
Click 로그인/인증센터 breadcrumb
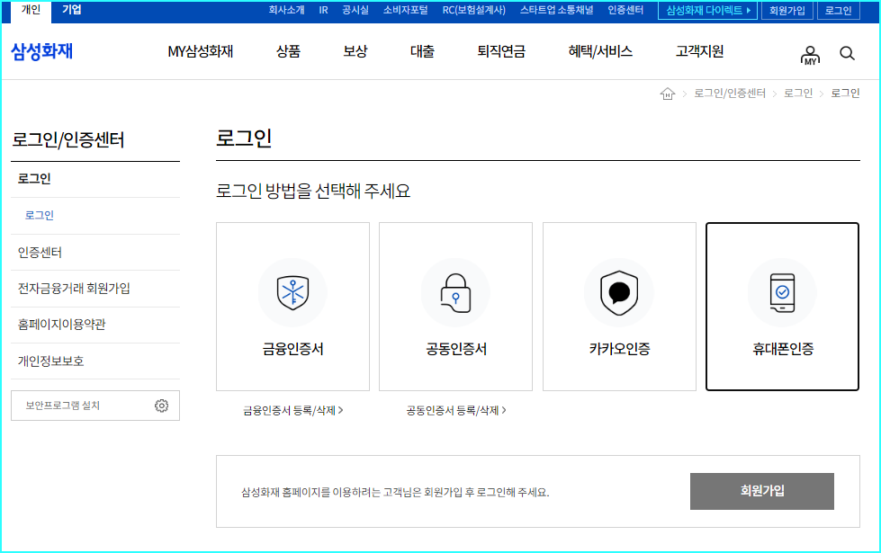(x=729, y=94)
